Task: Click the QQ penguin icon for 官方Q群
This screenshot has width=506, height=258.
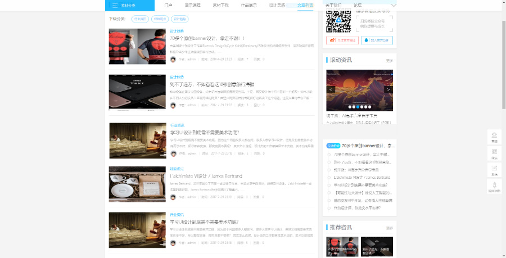Action: point(366,40)
